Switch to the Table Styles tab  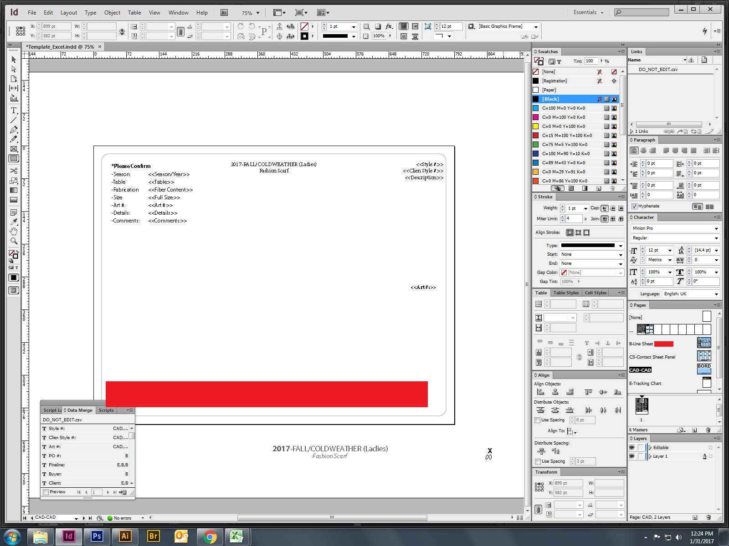point(566,293)
